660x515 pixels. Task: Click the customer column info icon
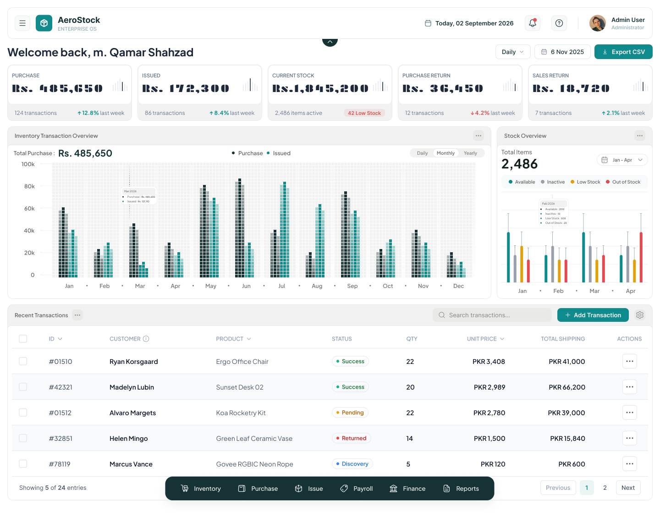click(x=146, y=339)
